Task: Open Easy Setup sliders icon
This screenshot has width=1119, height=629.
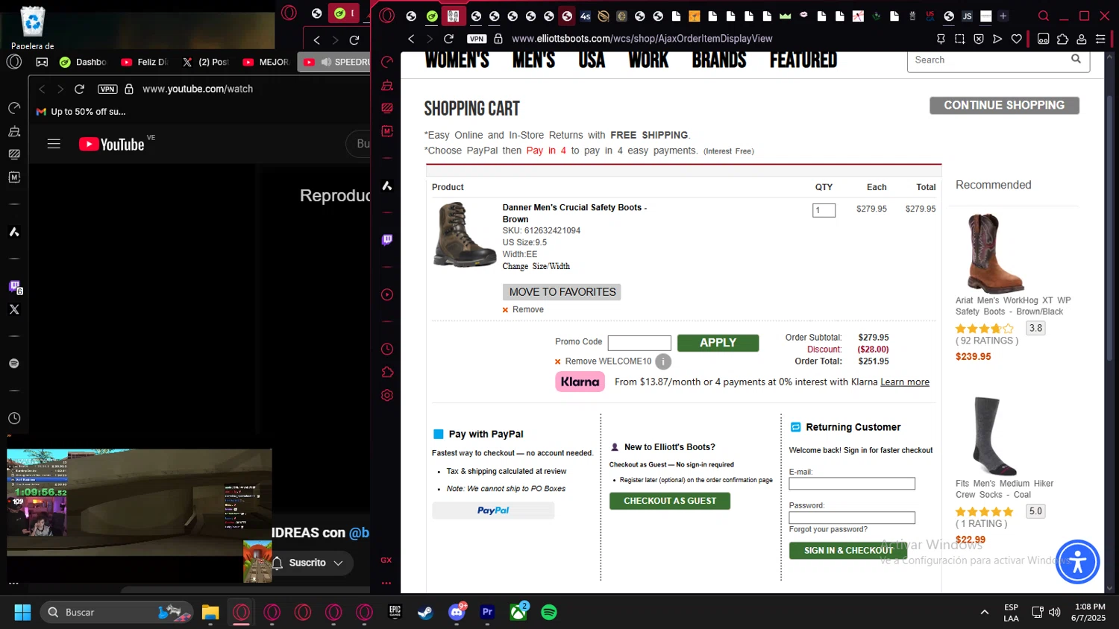Action: [x=1101, y=39]
